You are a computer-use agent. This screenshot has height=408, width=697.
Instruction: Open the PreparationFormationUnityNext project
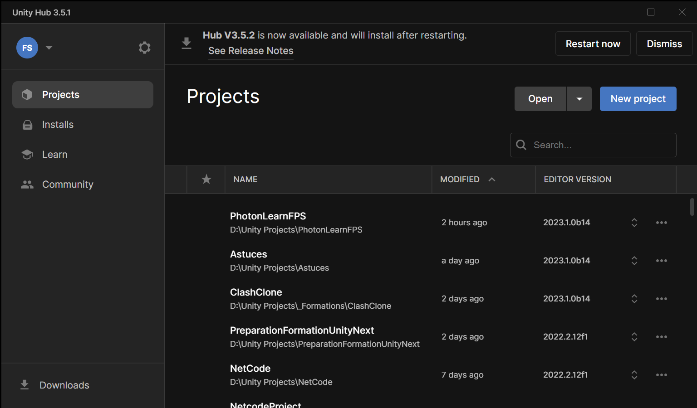coord(302,330)
